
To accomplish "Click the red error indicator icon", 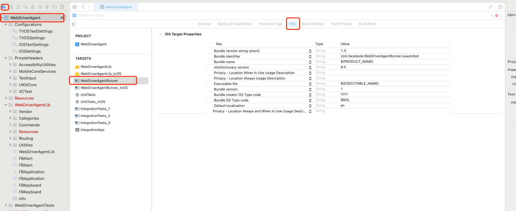I will [497, 16].
